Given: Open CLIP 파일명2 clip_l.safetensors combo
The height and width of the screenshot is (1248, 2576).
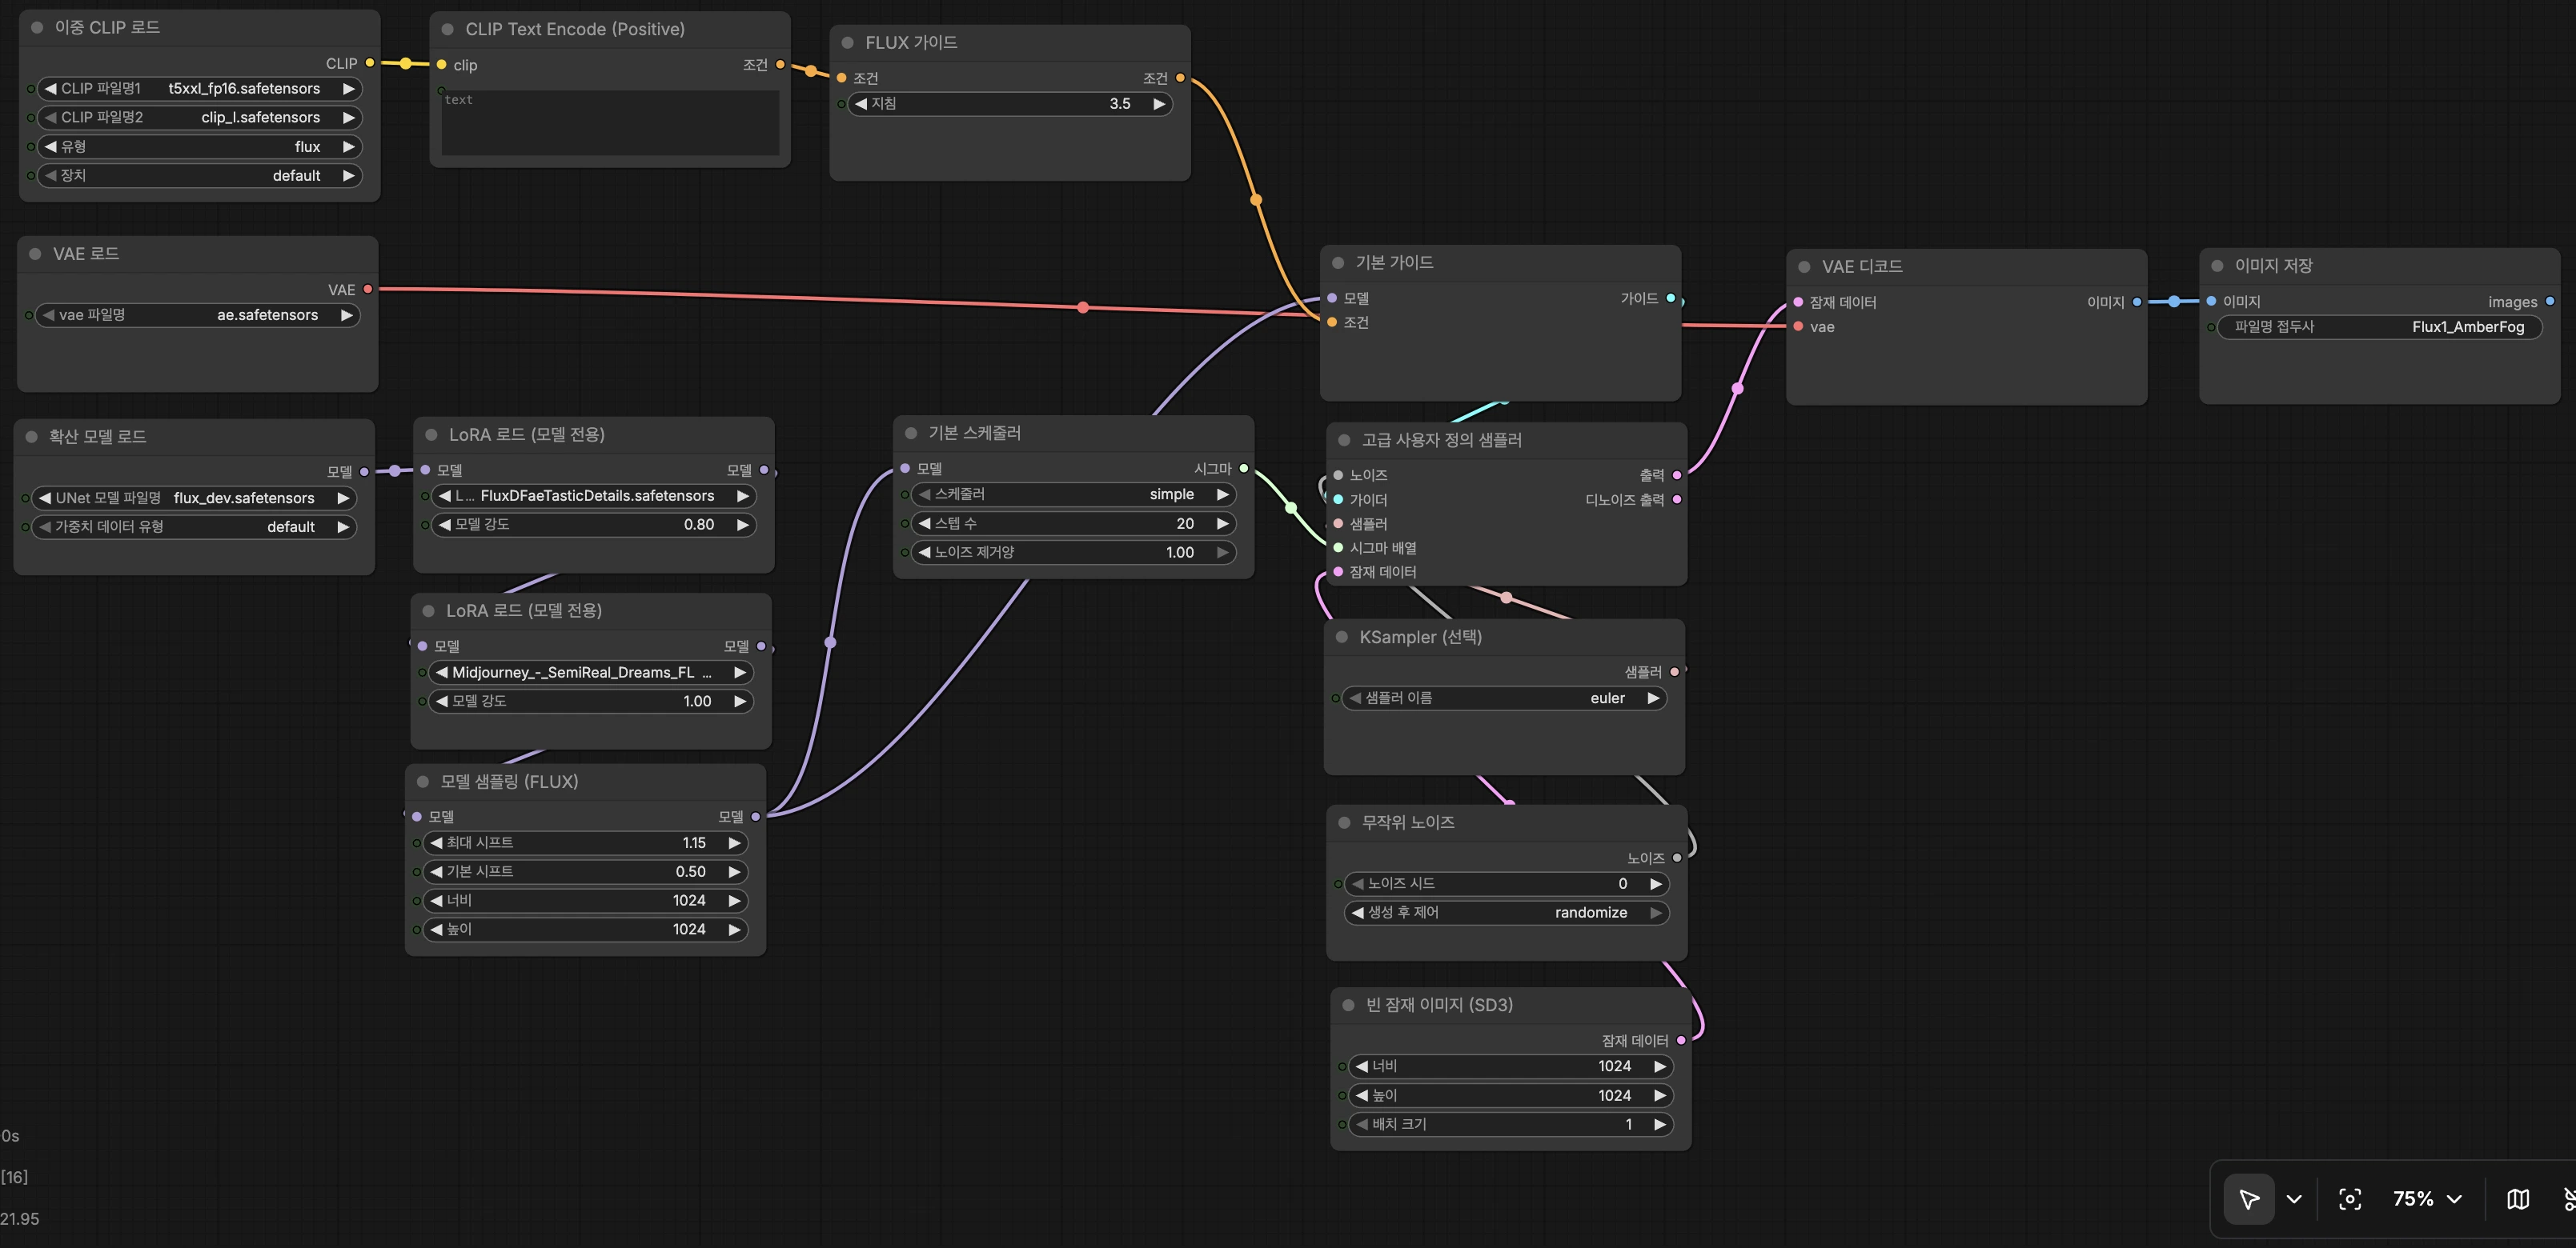Looking at the screenshot, I should click(x=200, y=118).
